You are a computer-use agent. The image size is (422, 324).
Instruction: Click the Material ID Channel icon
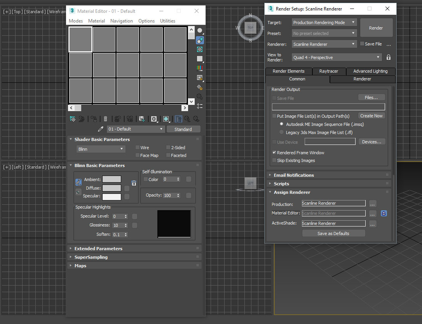click(153, 119)
